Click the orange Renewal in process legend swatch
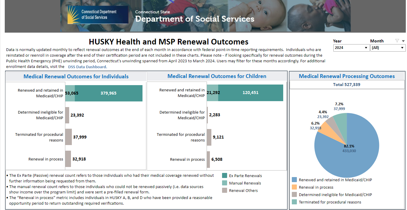 [294, 187]
